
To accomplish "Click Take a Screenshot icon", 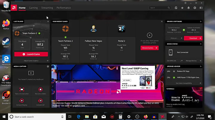I will 22,89.
